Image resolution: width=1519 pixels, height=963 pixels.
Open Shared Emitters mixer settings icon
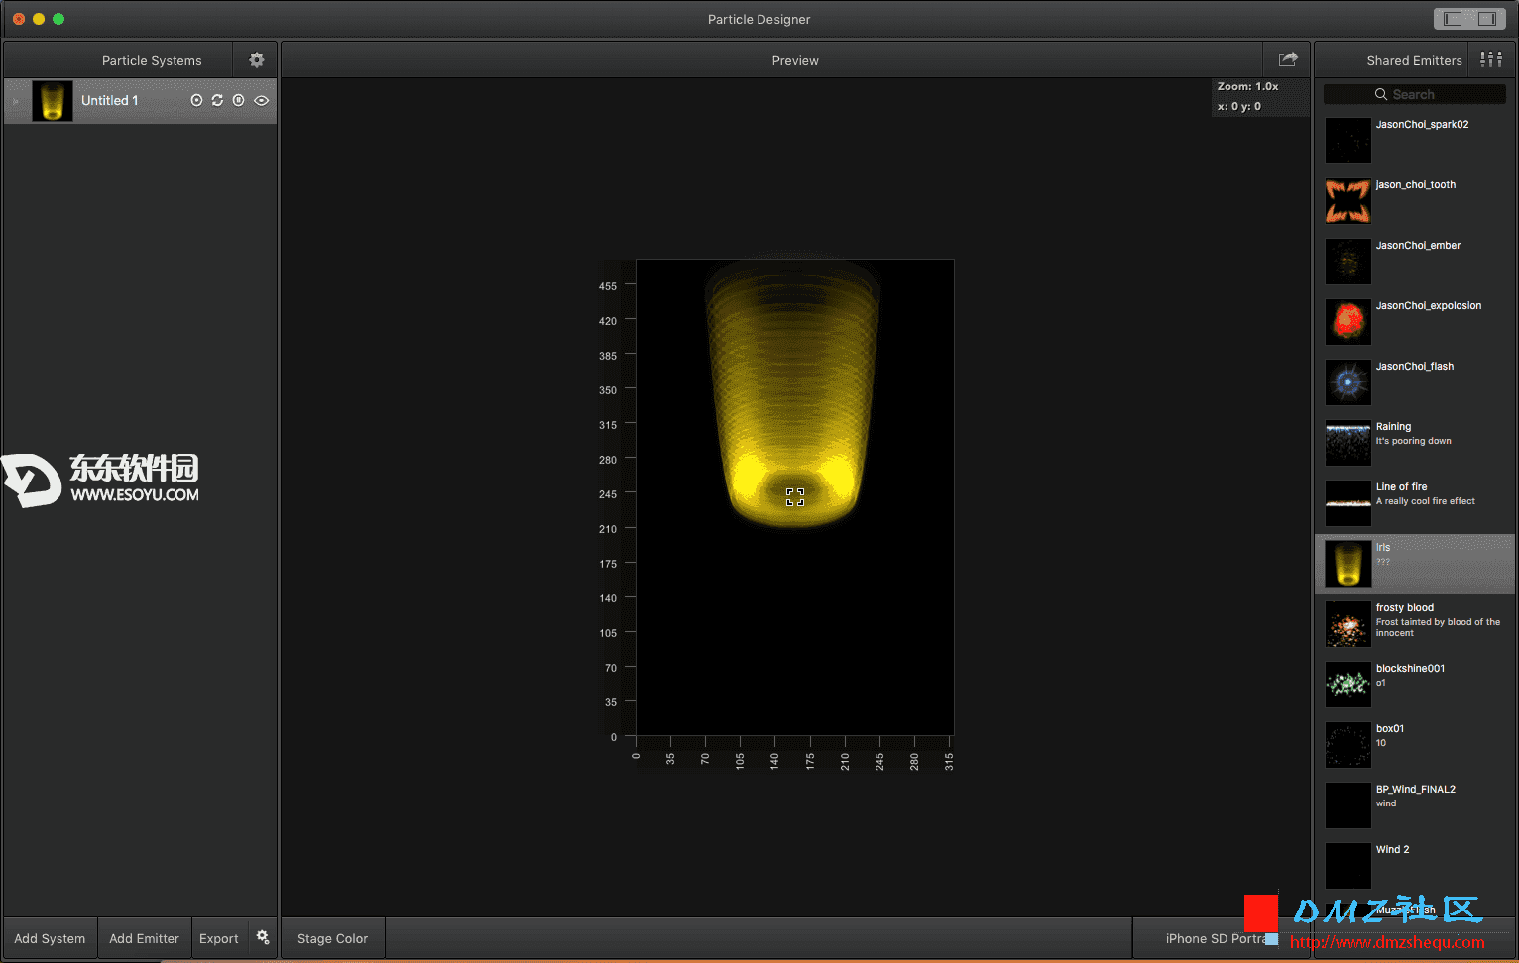point(1491,59)
